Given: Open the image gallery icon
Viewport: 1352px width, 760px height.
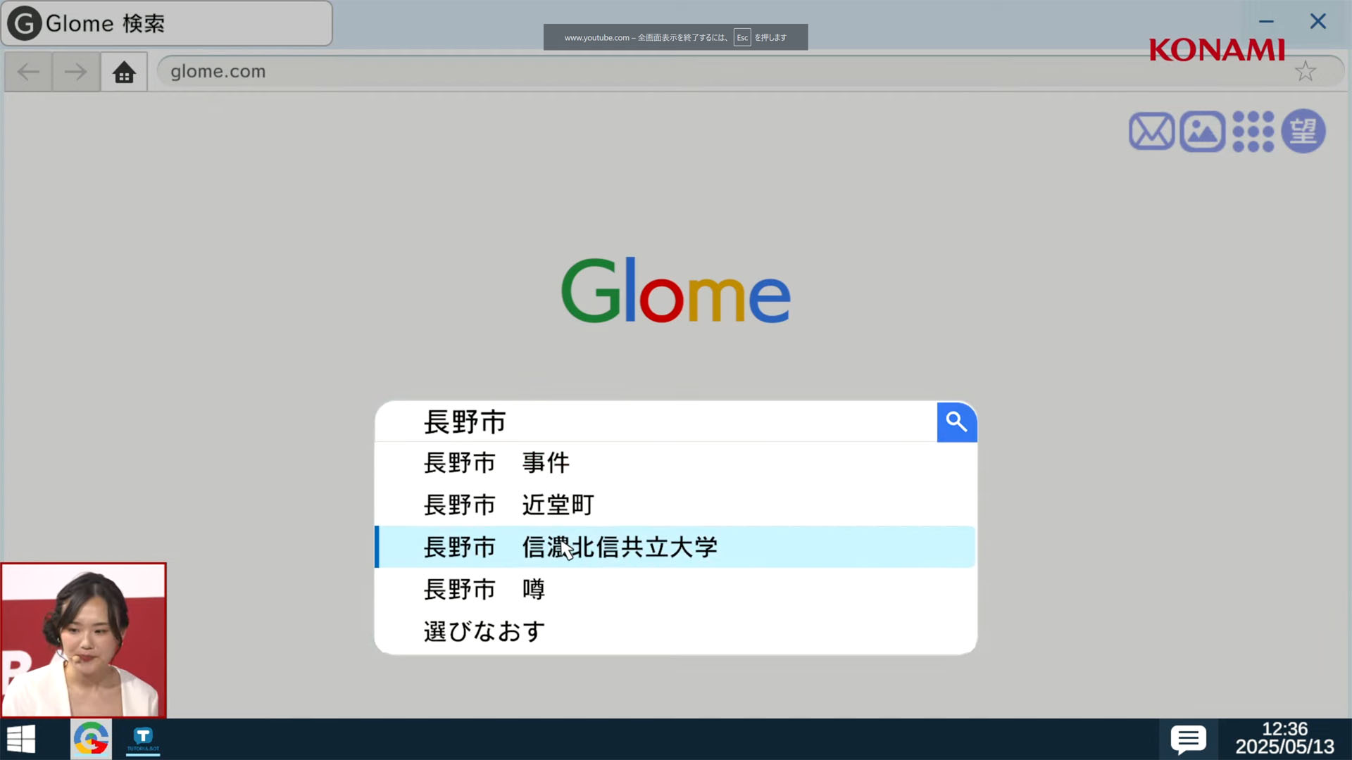Looking at the screenshot, I should pyautogui.click(x=1203, y=132).
